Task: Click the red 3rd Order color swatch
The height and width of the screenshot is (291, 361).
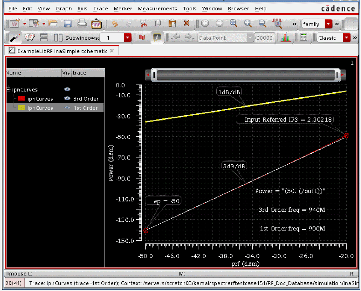Action: click(21, 99)
